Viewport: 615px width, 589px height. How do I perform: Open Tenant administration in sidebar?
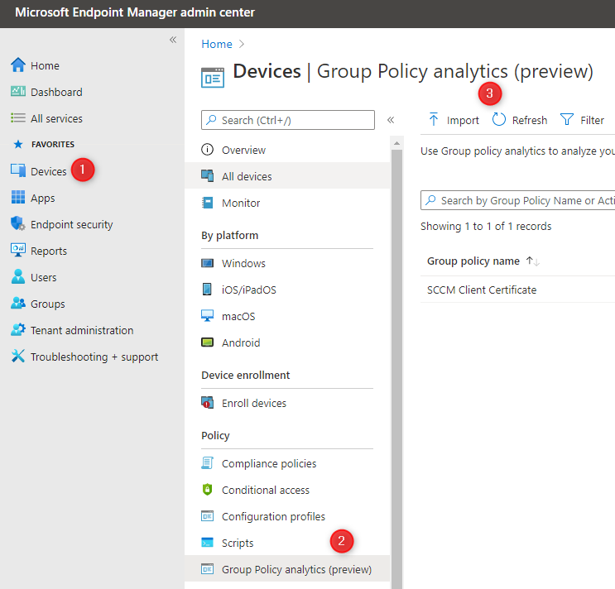[82, 330]
